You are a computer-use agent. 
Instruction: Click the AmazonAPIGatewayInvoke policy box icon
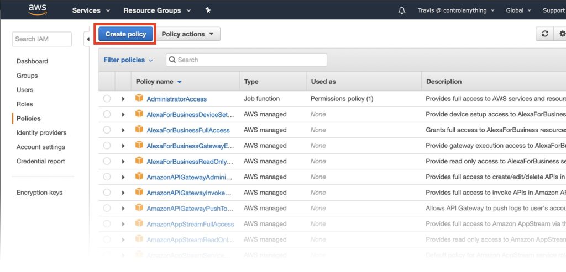139,193
